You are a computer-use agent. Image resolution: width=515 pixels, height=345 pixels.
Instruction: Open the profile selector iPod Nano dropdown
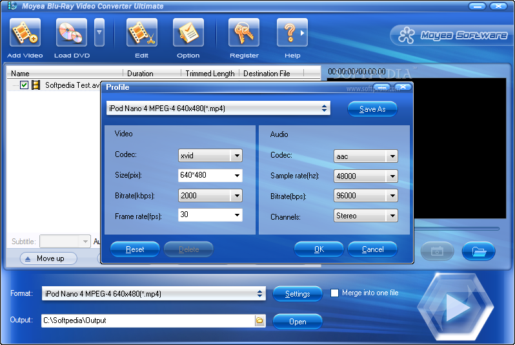click(x=218, y=109)
